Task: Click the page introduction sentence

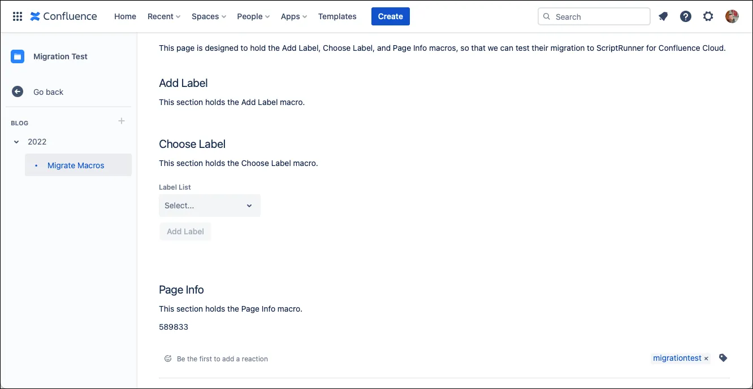Action: tap(442, 48)
